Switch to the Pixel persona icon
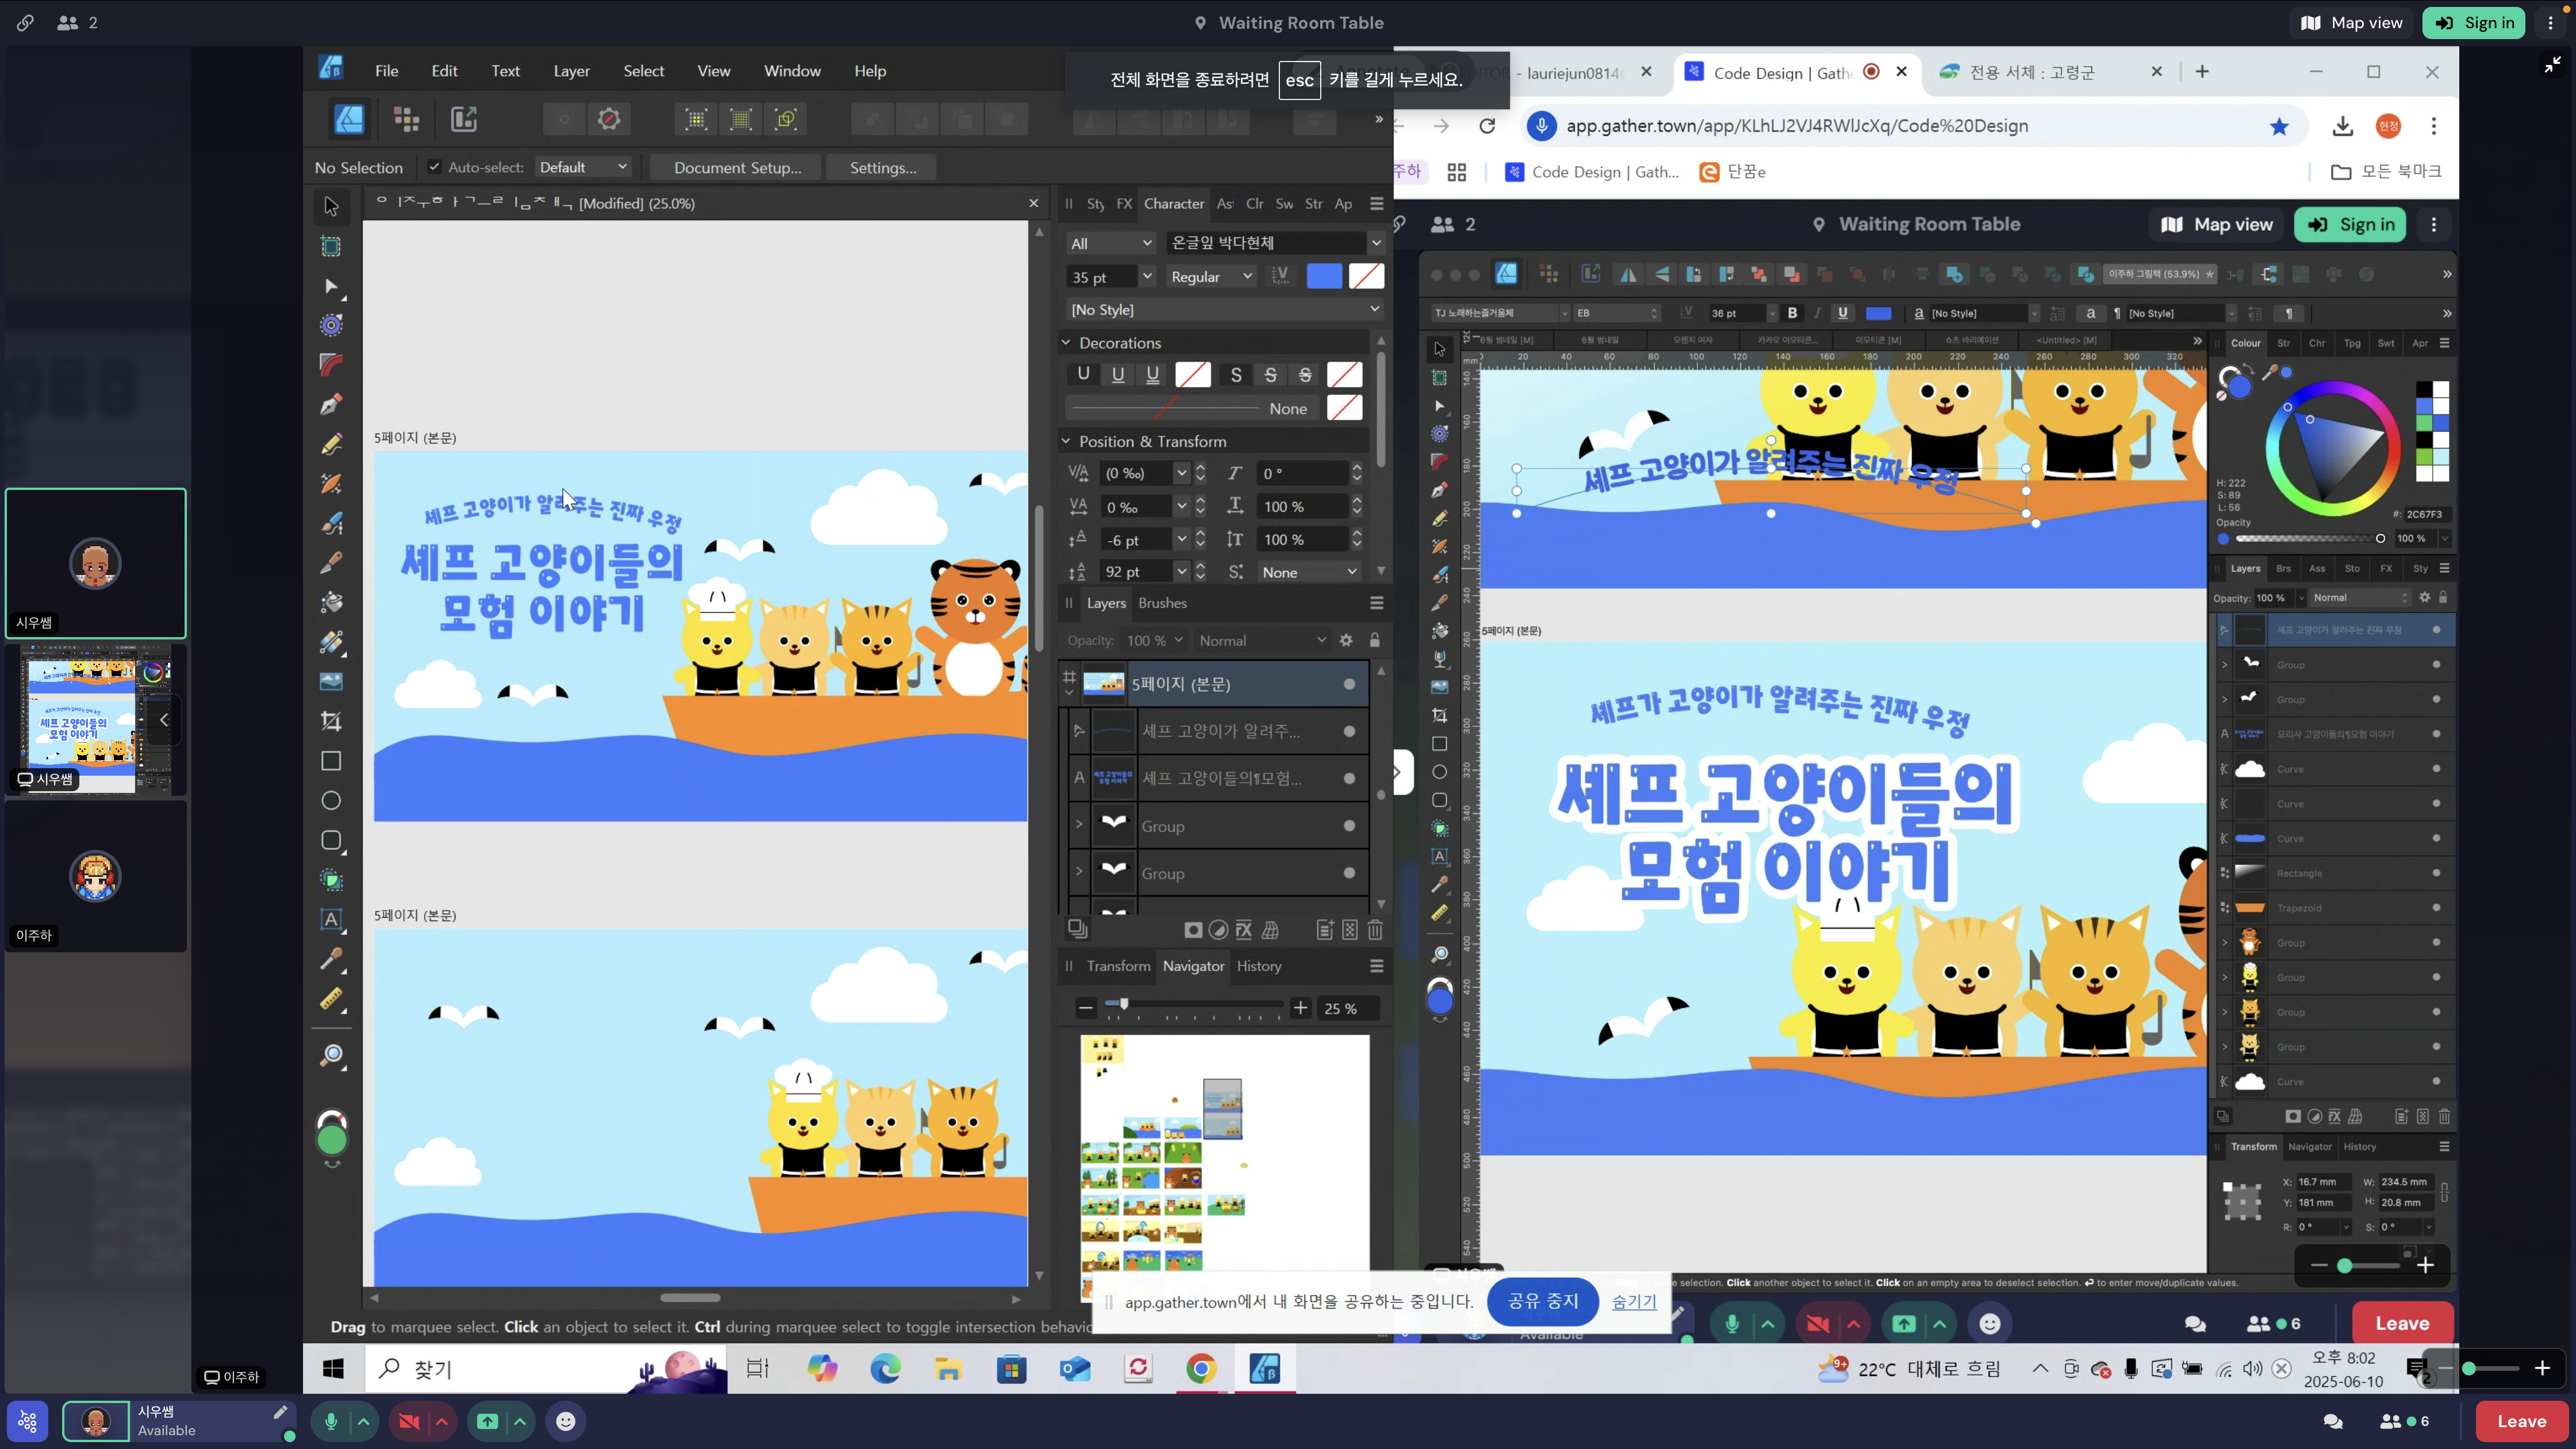 pos(406,120)
